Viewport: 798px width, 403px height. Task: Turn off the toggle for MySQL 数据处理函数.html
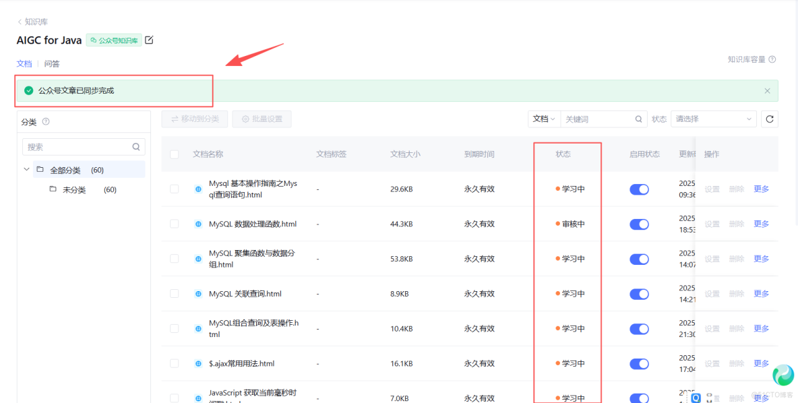click(639, 224)
